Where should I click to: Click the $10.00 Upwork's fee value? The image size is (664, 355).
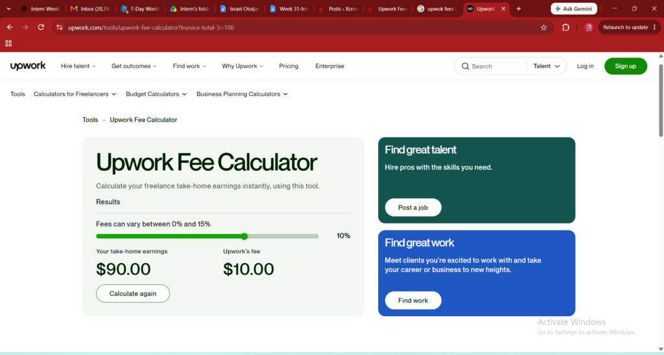(248, 269)
